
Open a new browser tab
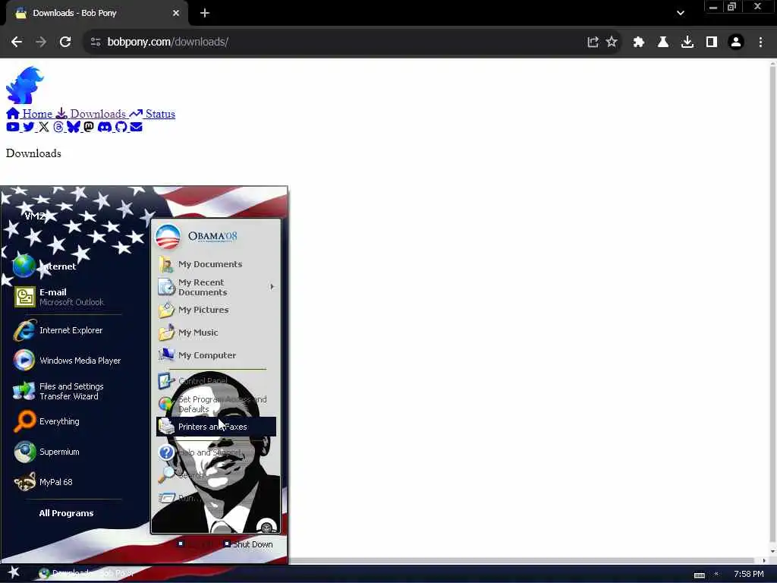tap(205, 13)
